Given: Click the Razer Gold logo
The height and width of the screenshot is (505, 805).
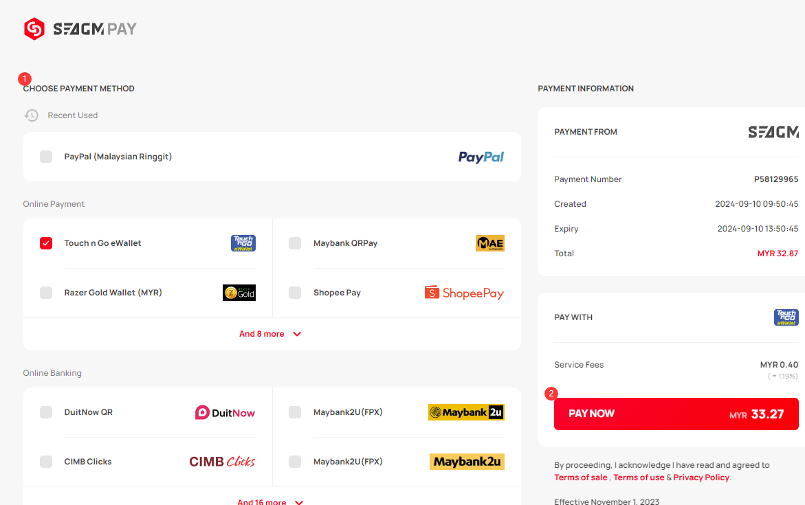Looking at the screenshot, I should (239, 293).
